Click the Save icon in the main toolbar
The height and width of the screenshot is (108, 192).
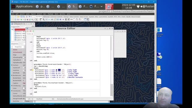(x=22, y=17)
